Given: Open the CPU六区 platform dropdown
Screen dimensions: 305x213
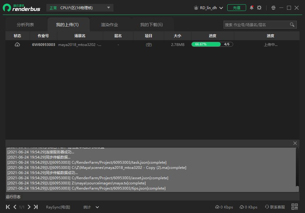Looking at the screenshot, I should tap(80, 8).
